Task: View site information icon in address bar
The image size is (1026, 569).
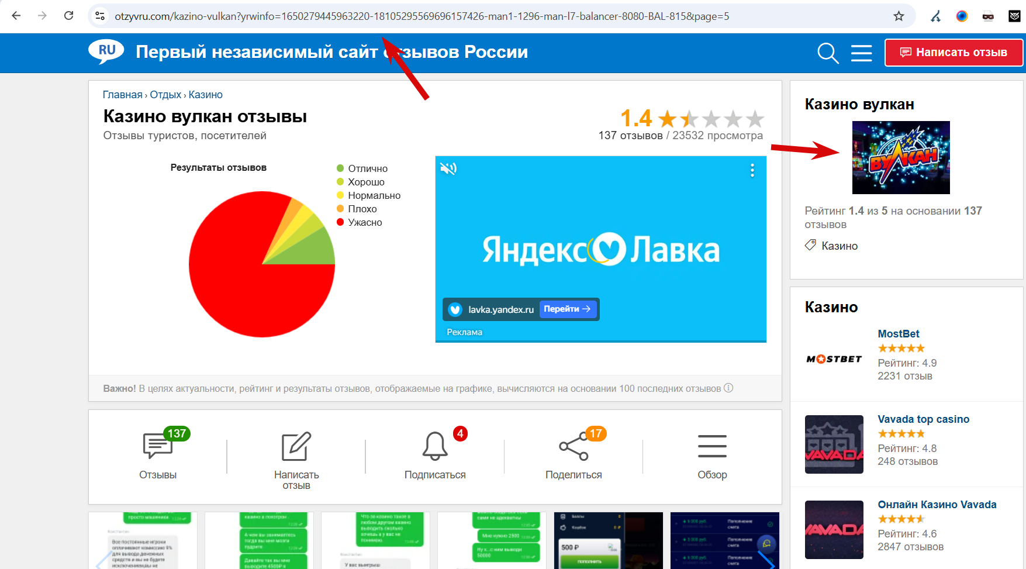Action: [100, 16]
